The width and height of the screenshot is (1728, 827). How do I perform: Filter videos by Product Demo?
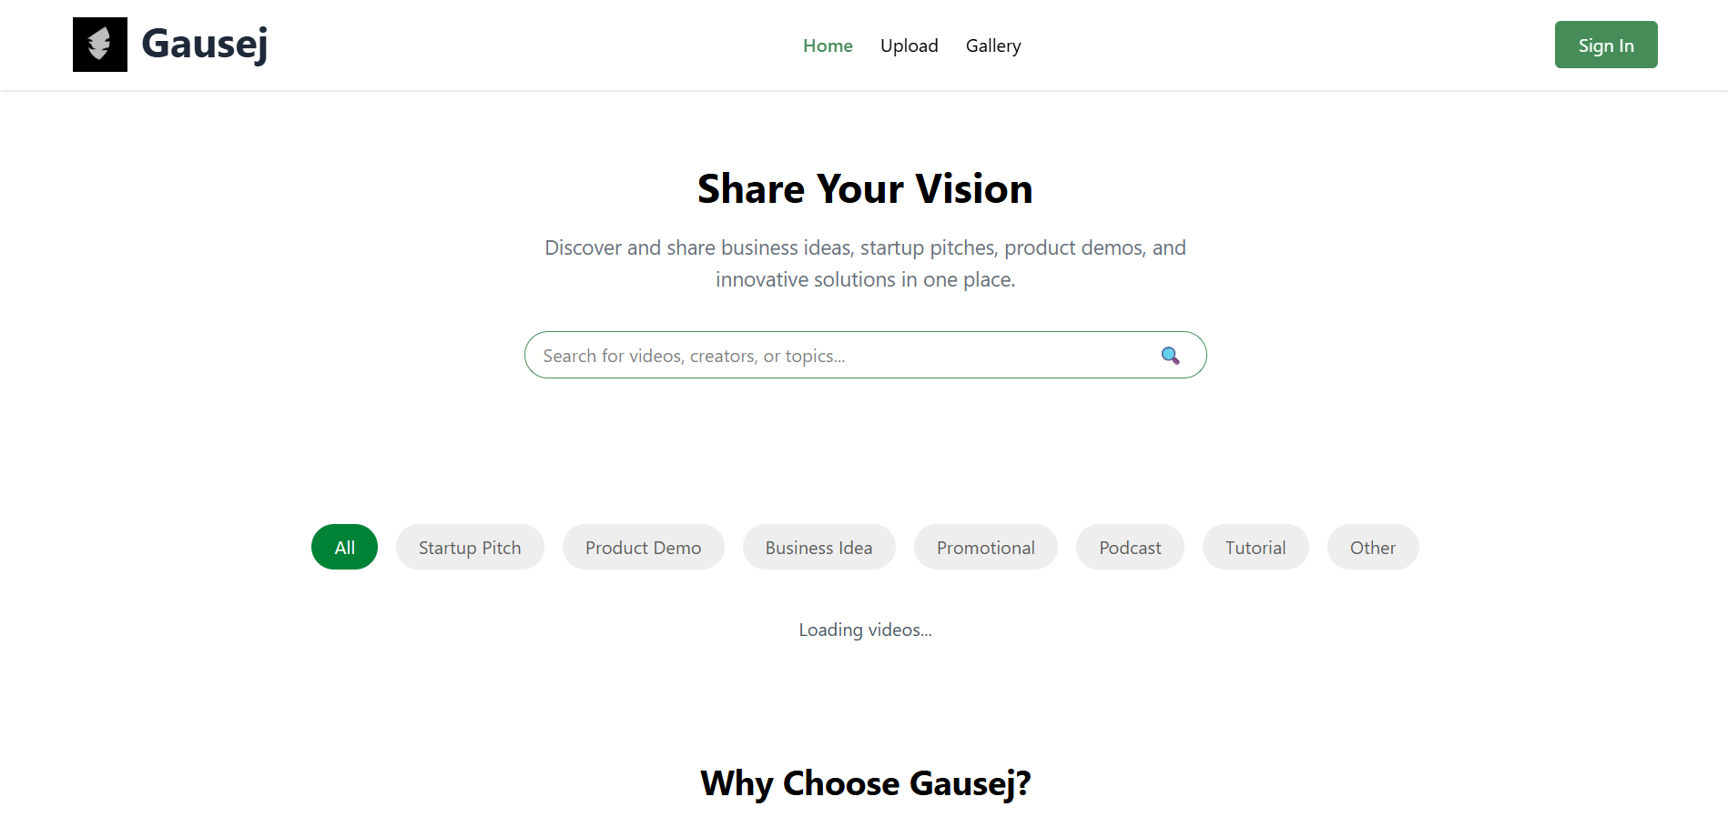tap(643, 548)
